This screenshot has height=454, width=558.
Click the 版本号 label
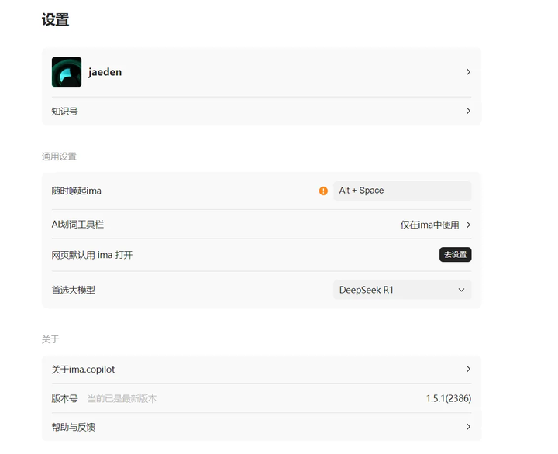point(64,398)
